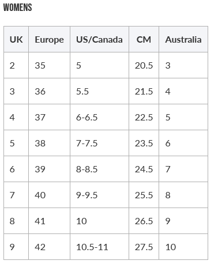This screenshot has height=264, width=218.
Task: Click the 7-7.5 US/Canada cell
Action: (x=99, y=143)
